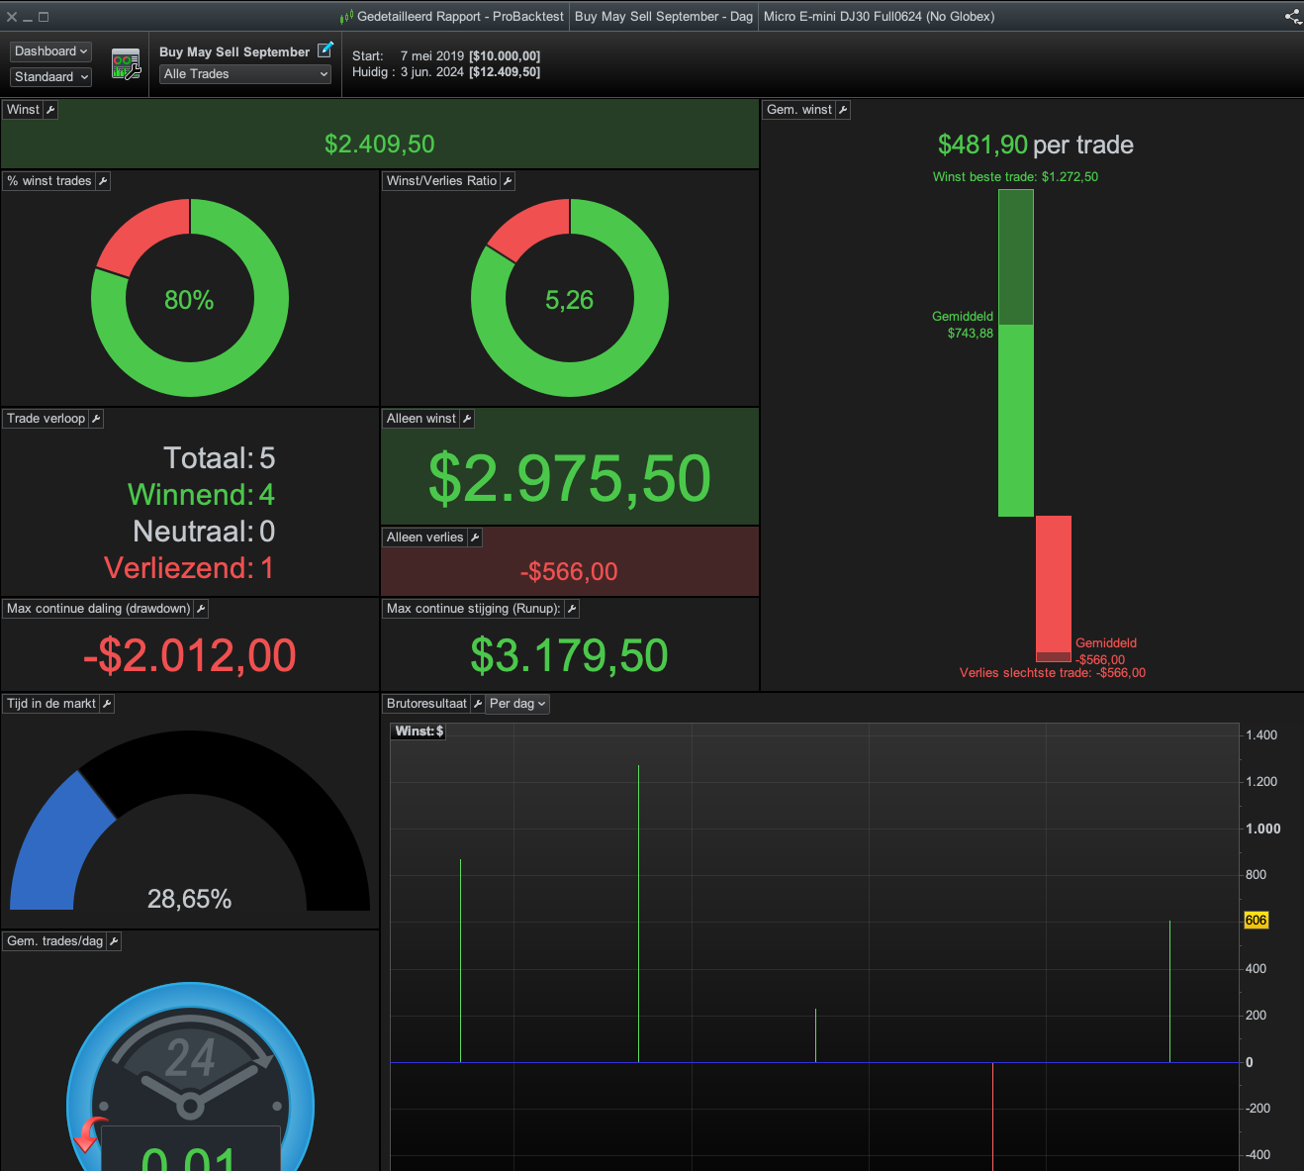Viewport: 1304px width, 1171px height.
Task: Click the blue segment of the market-time gauge
Action: [x=57, y=846]
